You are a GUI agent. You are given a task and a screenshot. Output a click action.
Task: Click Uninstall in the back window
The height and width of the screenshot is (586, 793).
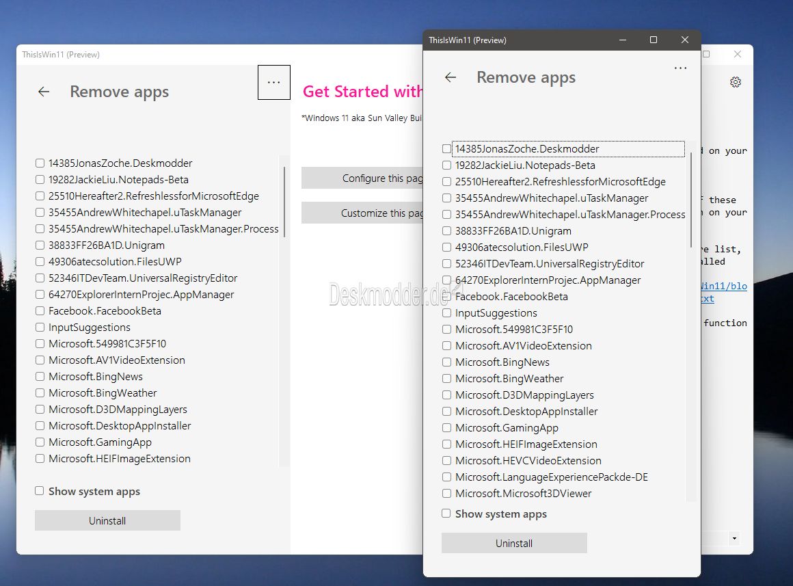pos(107,521)
